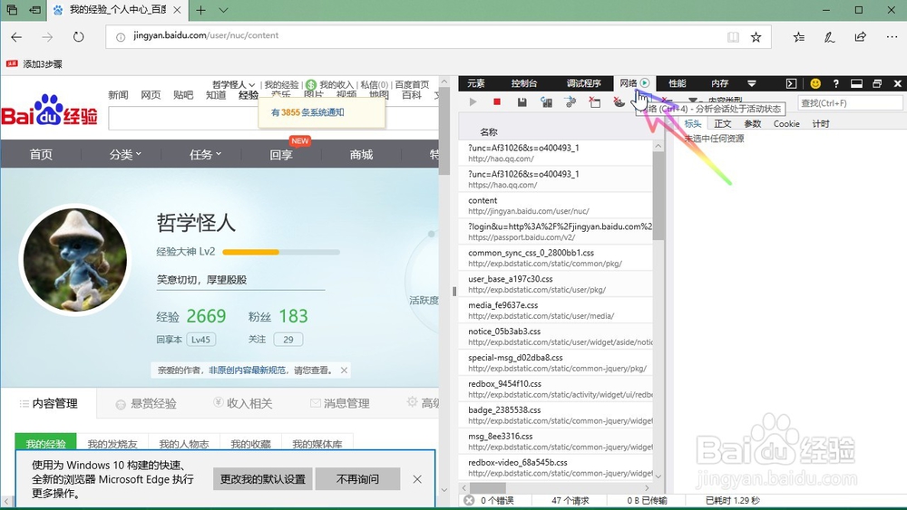Switch to the 内存 DevTools tab
The image size is (907, 510).
[719, 83]
